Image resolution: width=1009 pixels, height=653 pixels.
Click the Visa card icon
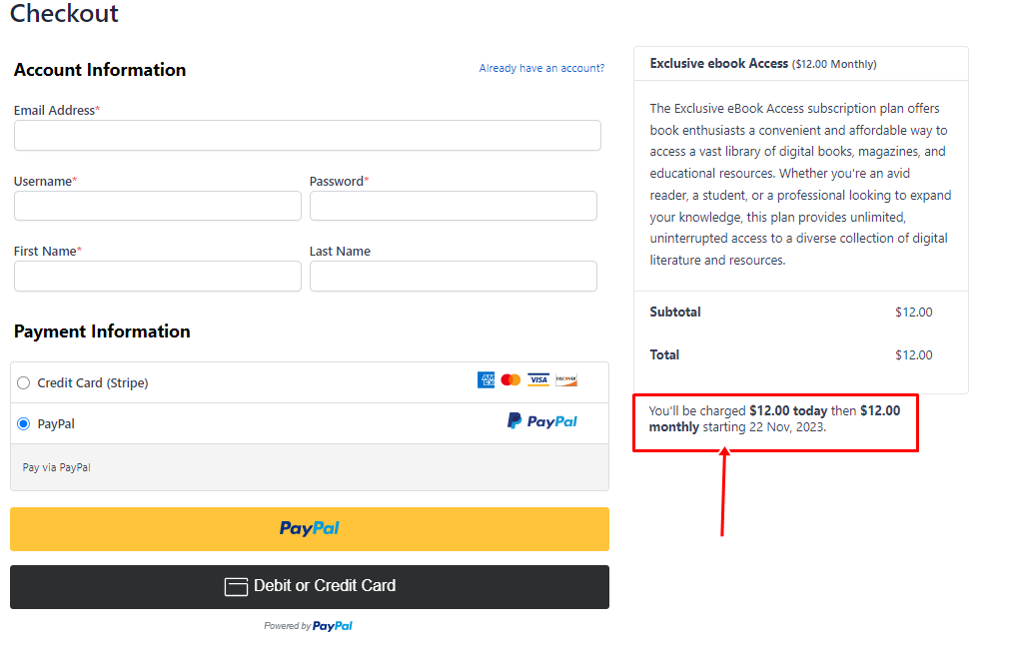[x=538, y=379]
